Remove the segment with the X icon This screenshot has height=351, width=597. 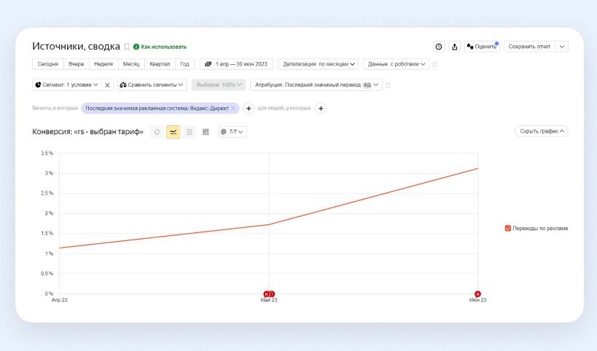[107, 85]
